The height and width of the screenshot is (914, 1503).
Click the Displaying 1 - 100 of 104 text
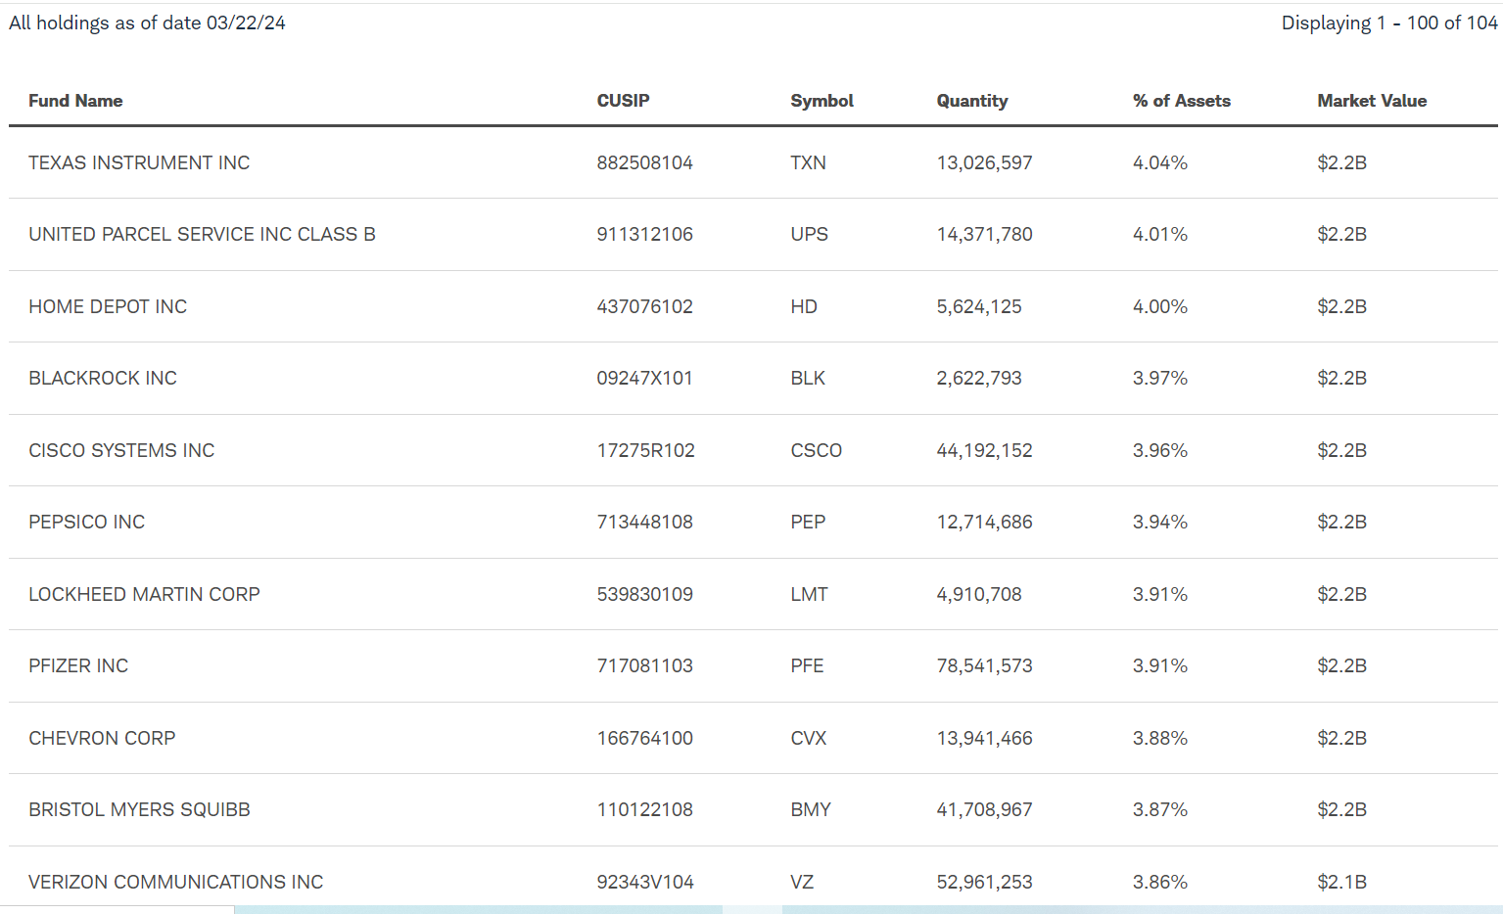pyautogui.click(x=1389, y=23)
